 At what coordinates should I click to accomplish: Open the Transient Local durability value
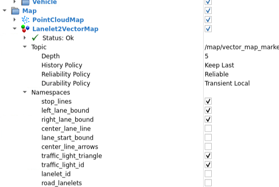coord(227,83)
